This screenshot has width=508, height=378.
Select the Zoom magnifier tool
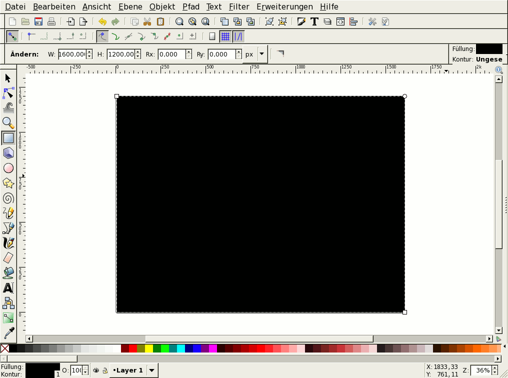point(8,123)
